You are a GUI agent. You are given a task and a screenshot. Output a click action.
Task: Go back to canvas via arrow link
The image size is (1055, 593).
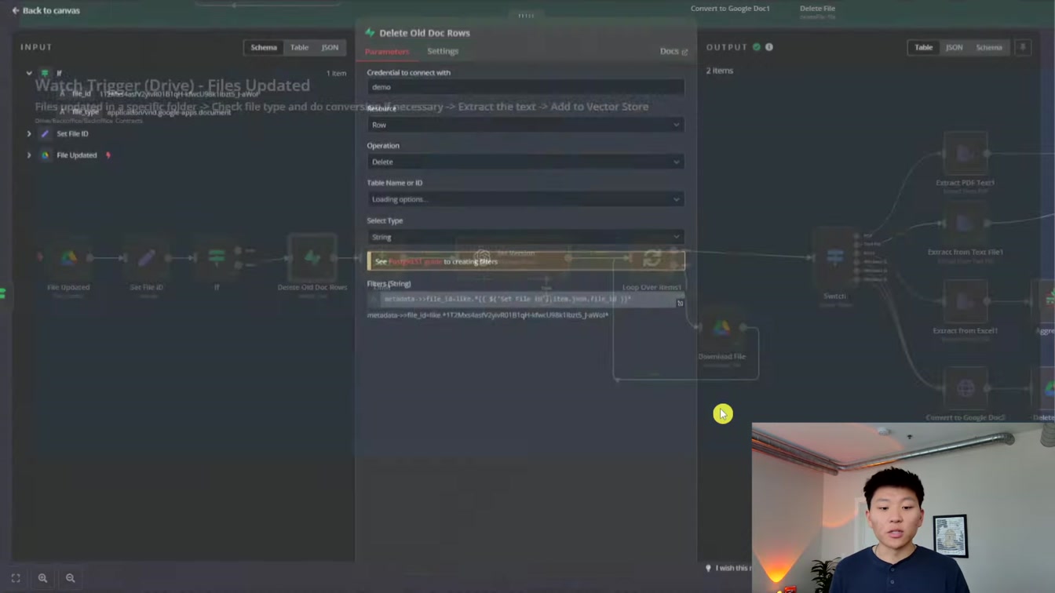click(46, 10)
